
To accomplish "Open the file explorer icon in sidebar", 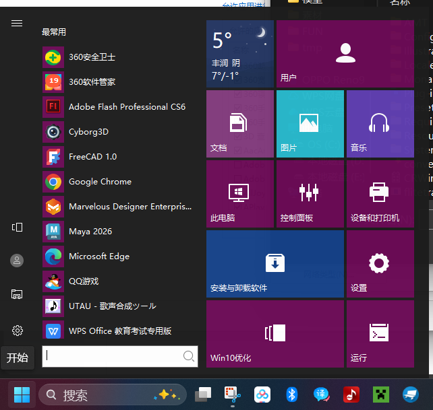I will 17,294.
